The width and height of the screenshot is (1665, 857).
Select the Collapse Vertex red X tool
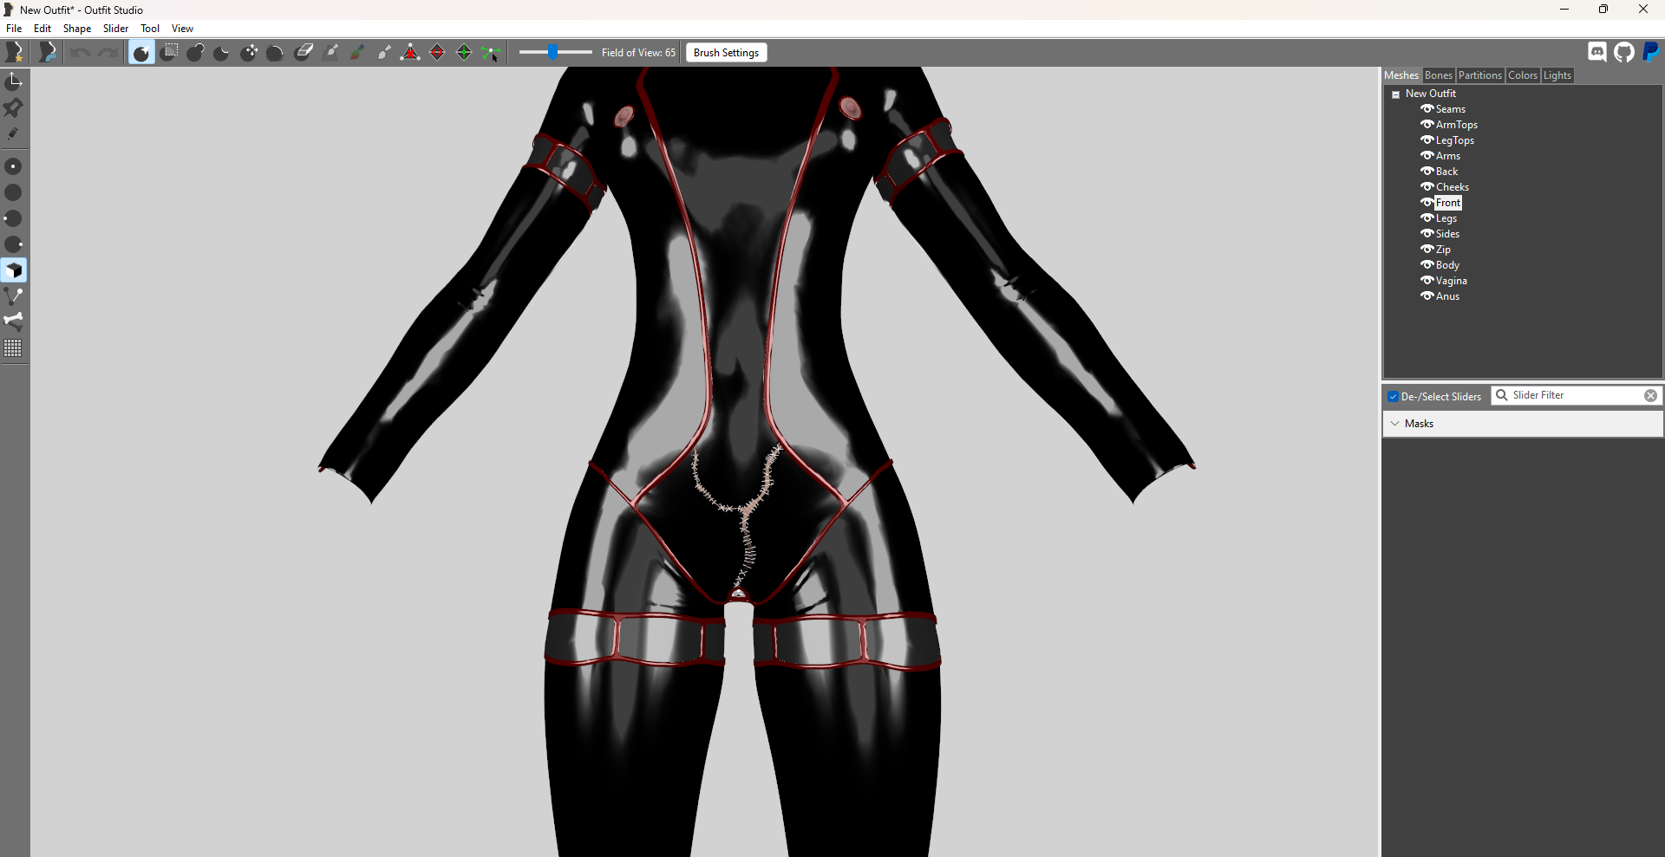tap(410, 53)
